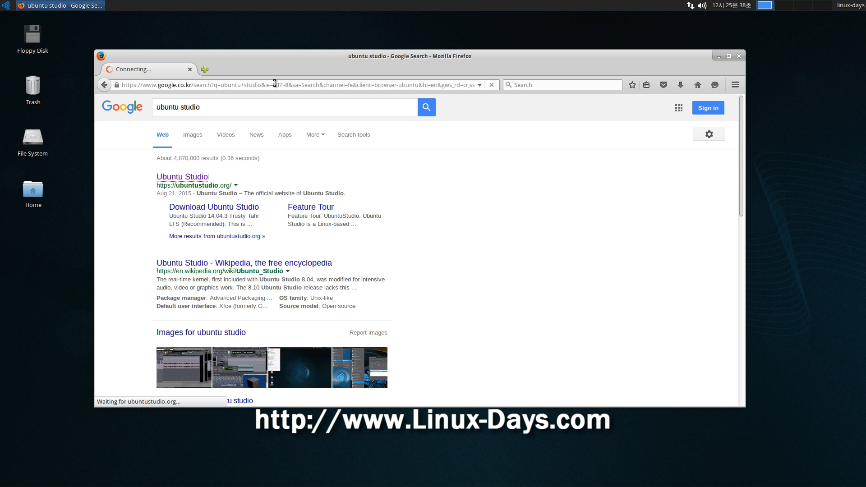This screenshot has height=487, width=866.
Task: Click the Firefox back arrow button
Action: point(104,85)
